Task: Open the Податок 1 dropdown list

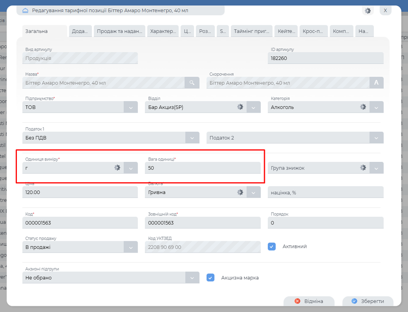Action: (192, 137)
